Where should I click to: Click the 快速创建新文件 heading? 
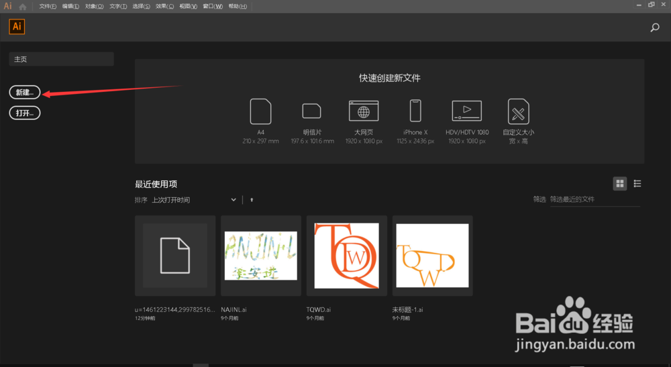pyautogui.click(x=390, y=78)
